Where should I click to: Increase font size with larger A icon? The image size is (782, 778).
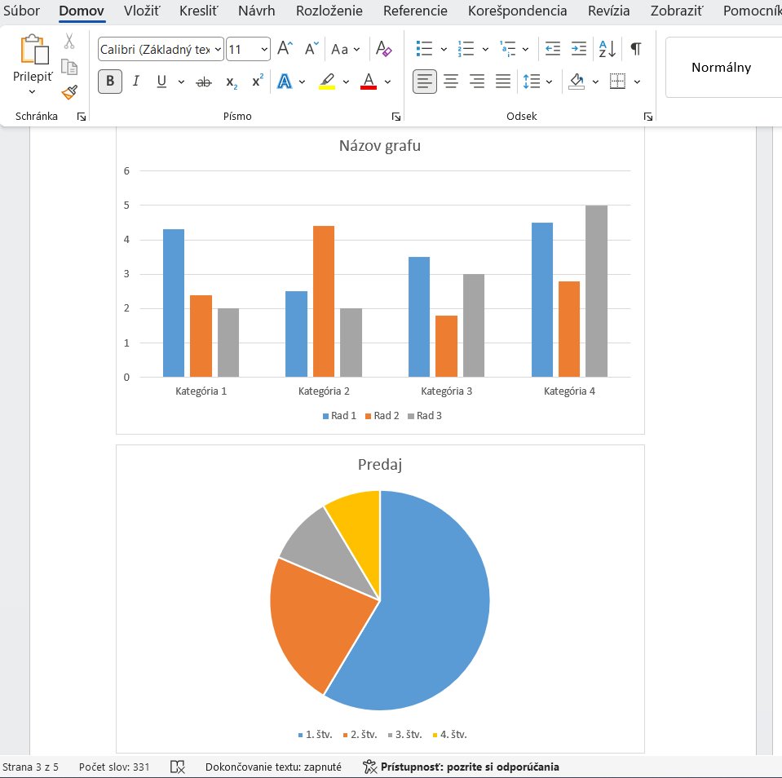[x=285, y=49]
